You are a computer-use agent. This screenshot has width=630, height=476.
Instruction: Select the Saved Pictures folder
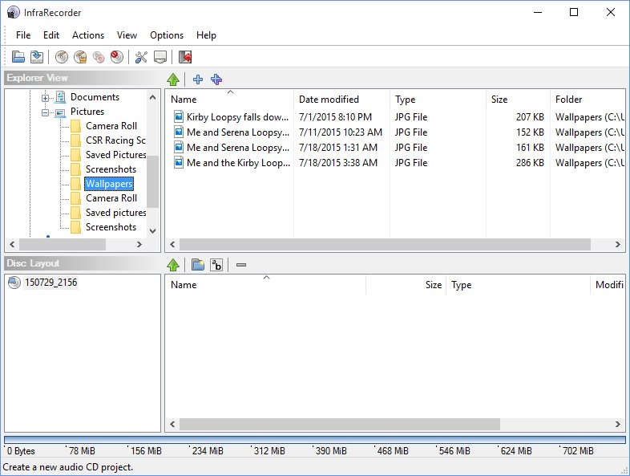point(115,154)
